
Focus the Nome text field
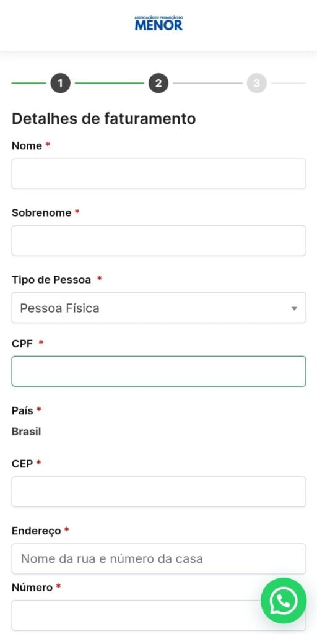(158, 174)
